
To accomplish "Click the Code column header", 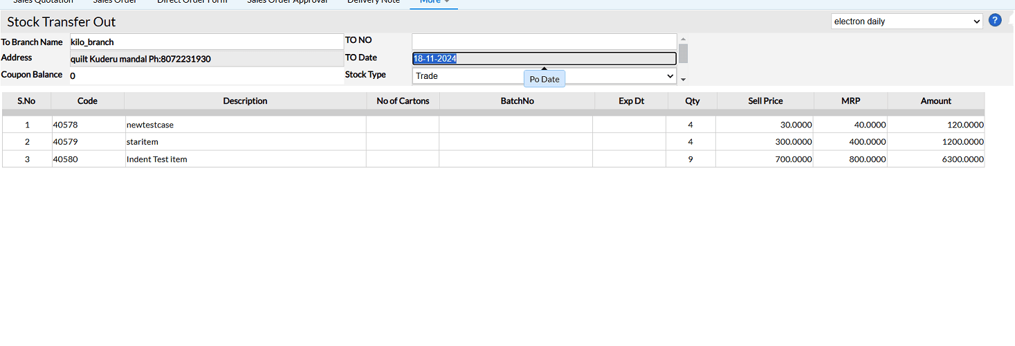I will coord(87,101).
